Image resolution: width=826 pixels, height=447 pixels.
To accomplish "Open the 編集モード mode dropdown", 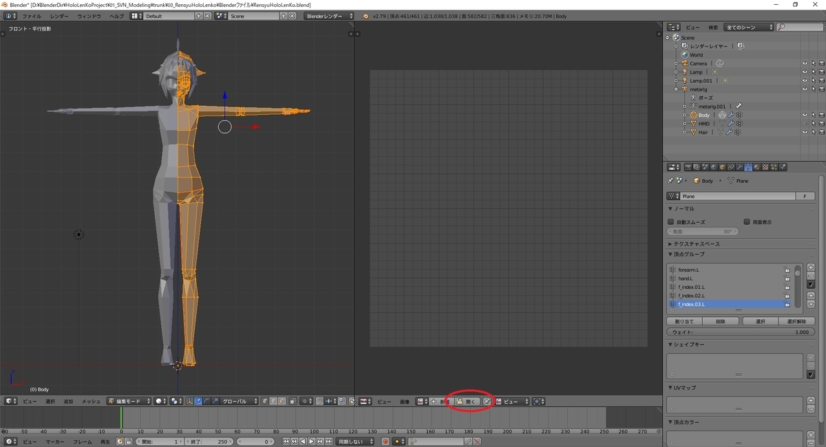I will tap(130, 401).
